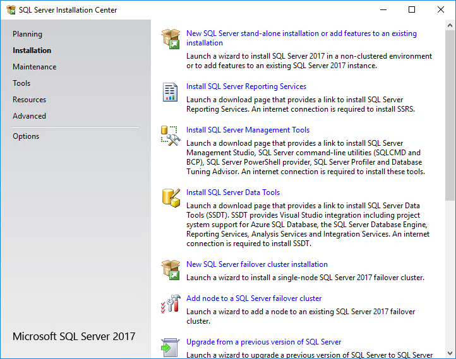Screen dimensions: 456x359
Task: Click the Add node hammer and wrench icon
Action: (x=171, y=304)
